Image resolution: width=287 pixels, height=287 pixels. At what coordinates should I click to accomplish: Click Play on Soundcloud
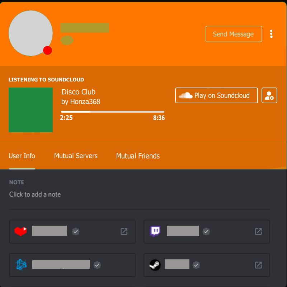(216, 95)
